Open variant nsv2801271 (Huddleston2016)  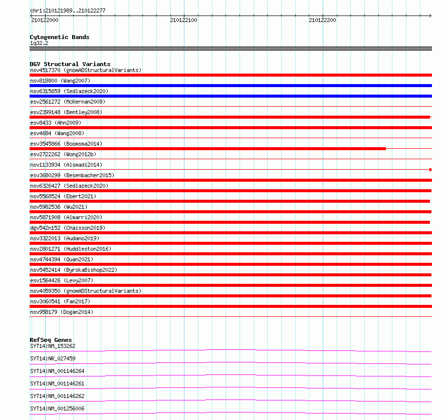click(71, 249)
